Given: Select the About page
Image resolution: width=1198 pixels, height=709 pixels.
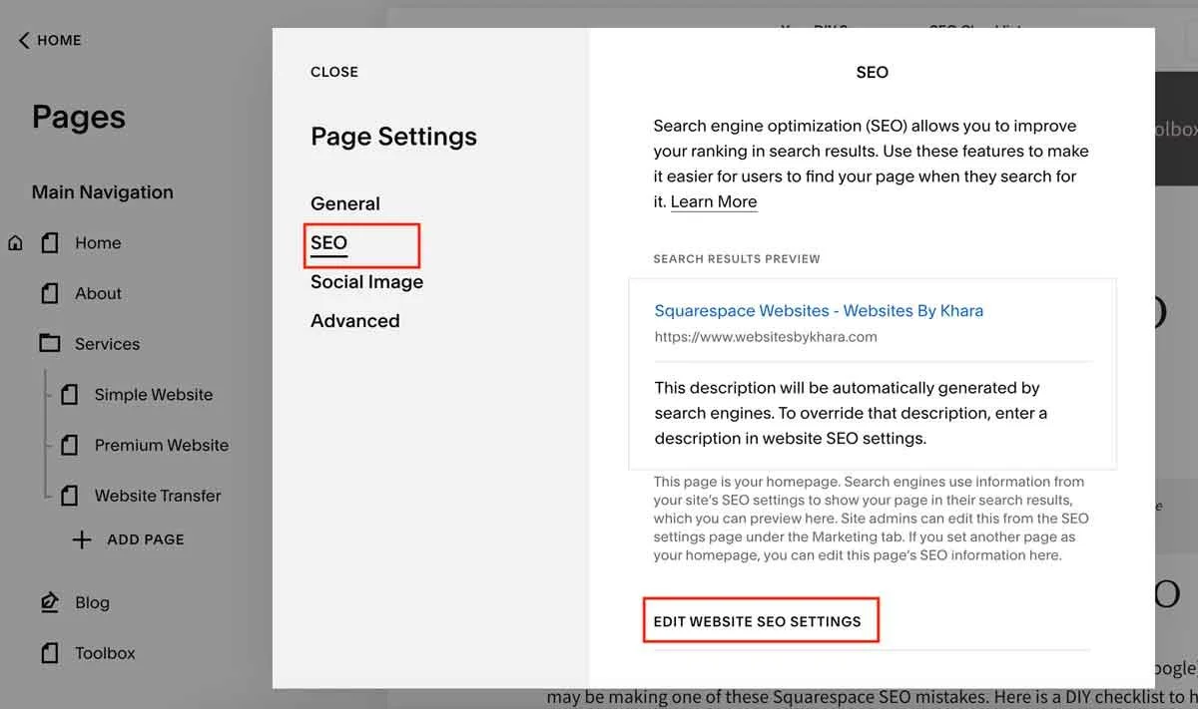Looking at the screenshot, I should tap(98, 294).
